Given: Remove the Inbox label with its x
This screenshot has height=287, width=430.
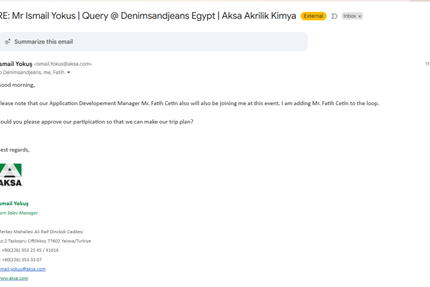Looking at the screenshot, I should click(360, 16).
